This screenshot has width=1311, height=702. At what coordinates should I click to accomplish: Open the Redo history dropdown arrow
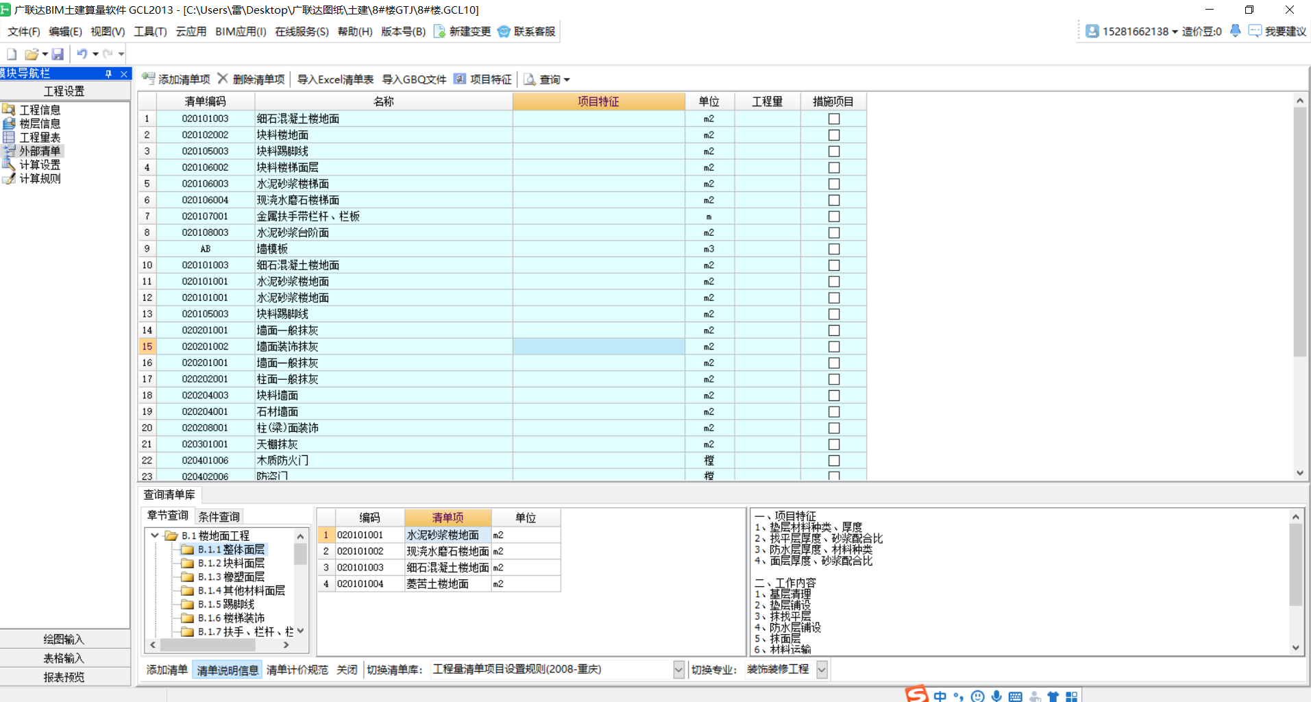pos(121,54)
